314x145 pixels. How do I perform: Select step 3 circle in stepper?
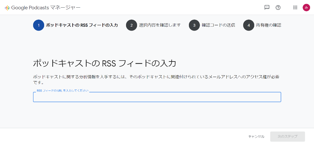[194, 25]
